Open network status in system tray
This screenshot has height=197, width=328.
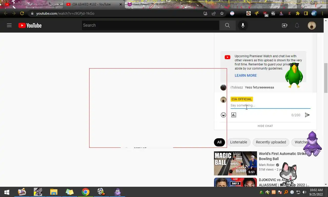pyautogui.click(x=298, y=192)
